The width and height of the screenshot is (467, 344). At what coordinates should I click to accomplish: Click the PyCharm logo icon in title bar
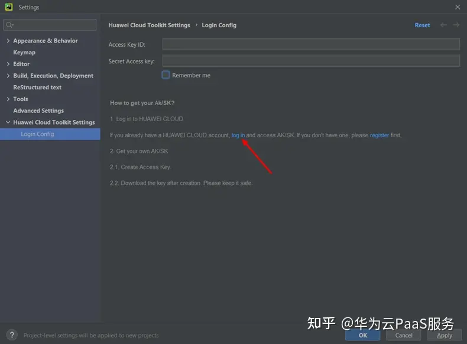click(9, 7)
